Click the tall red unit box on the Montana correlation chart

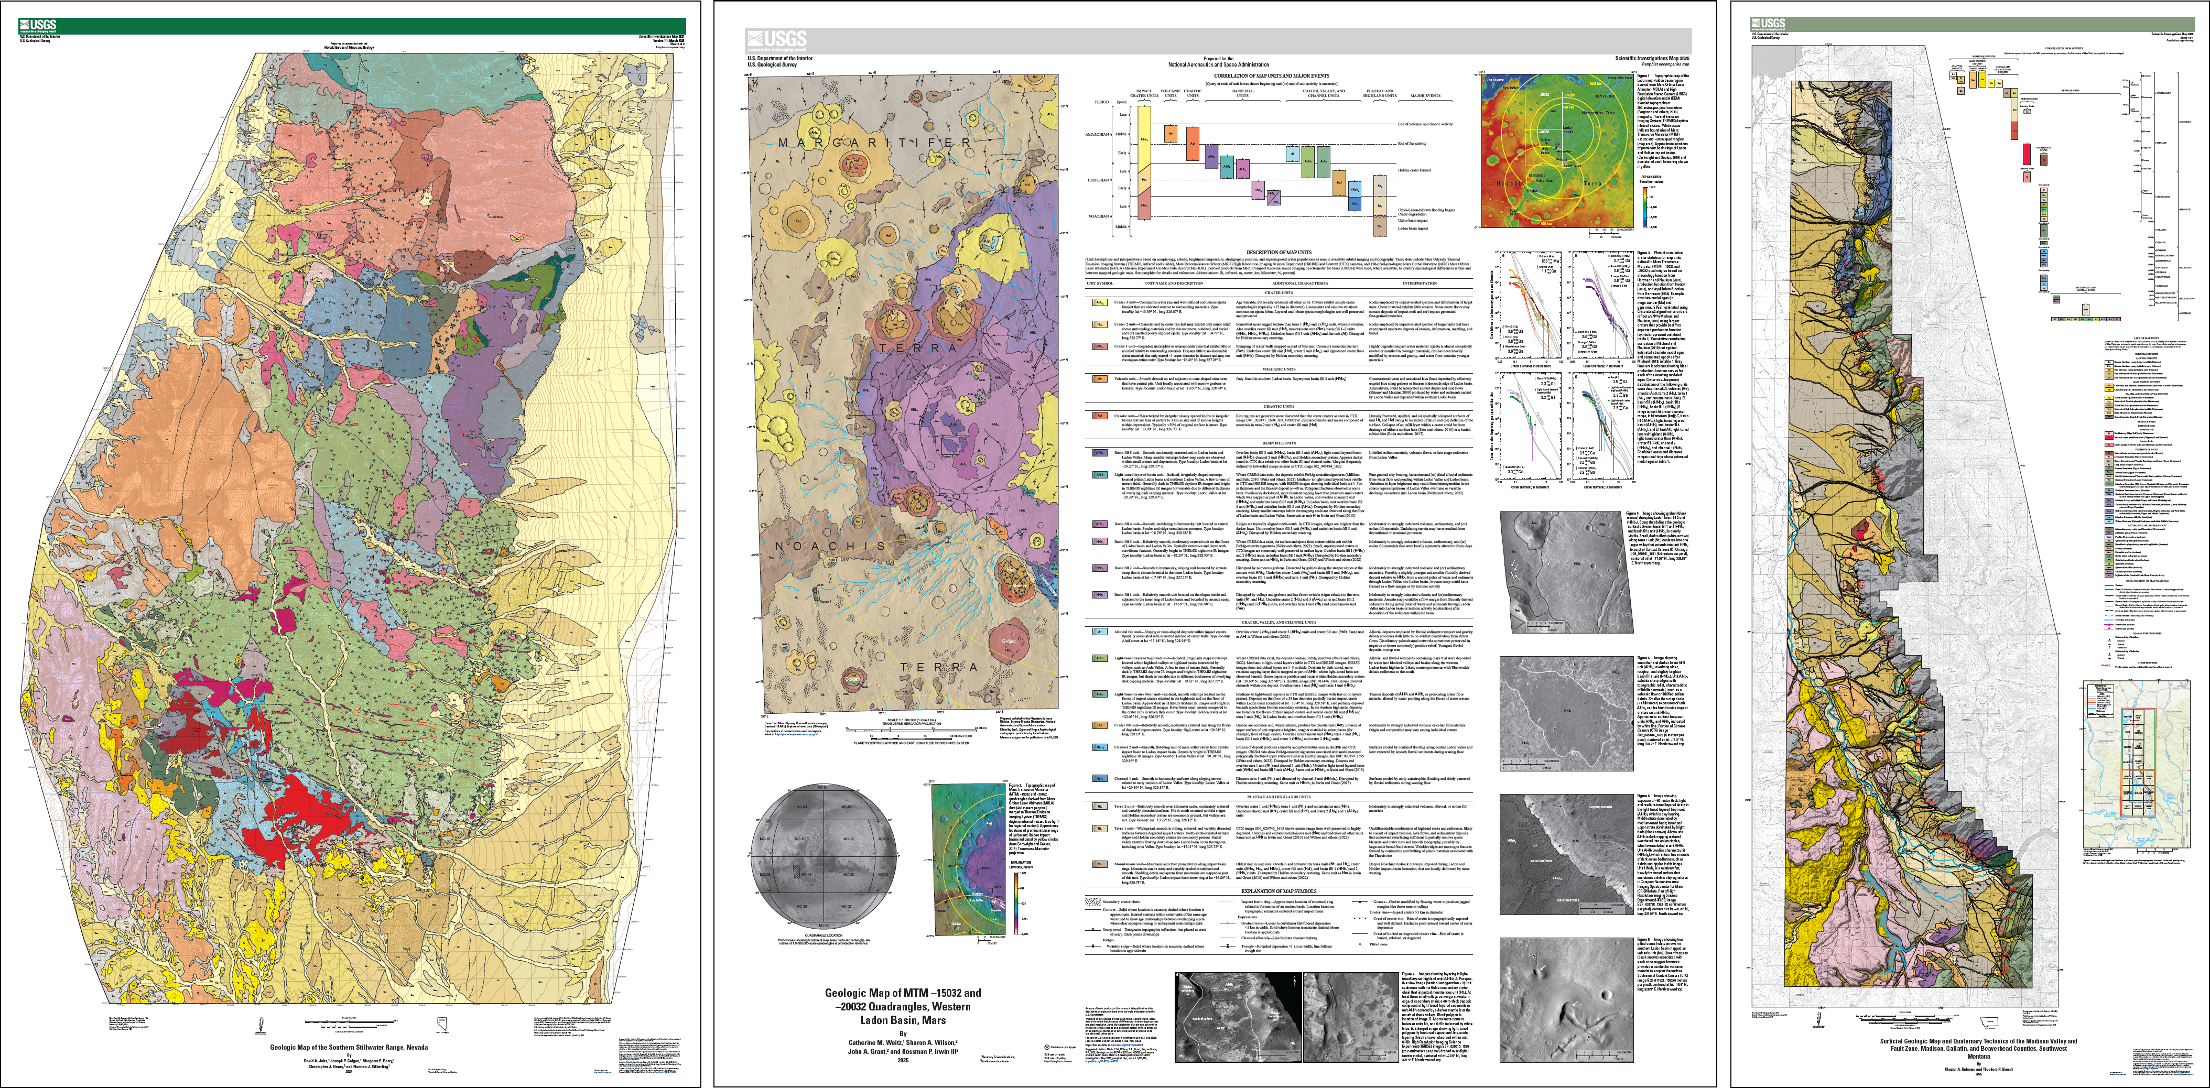click(x=2027, y=155)
